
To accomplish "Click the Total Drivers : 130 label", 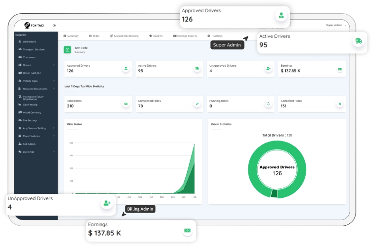I will 277,135.
